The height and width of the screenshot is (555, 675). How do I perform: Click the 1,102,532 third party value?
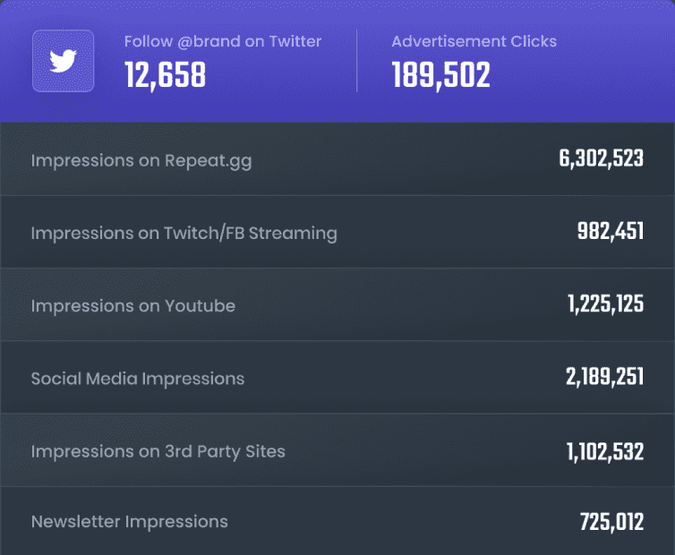click(x=605, y=450)
